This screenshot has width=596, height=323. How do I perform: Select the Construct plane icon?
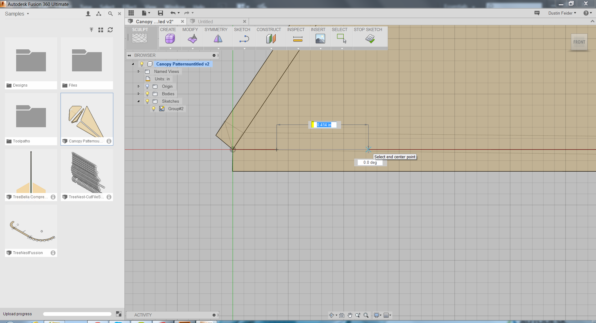tap(271, 39)
